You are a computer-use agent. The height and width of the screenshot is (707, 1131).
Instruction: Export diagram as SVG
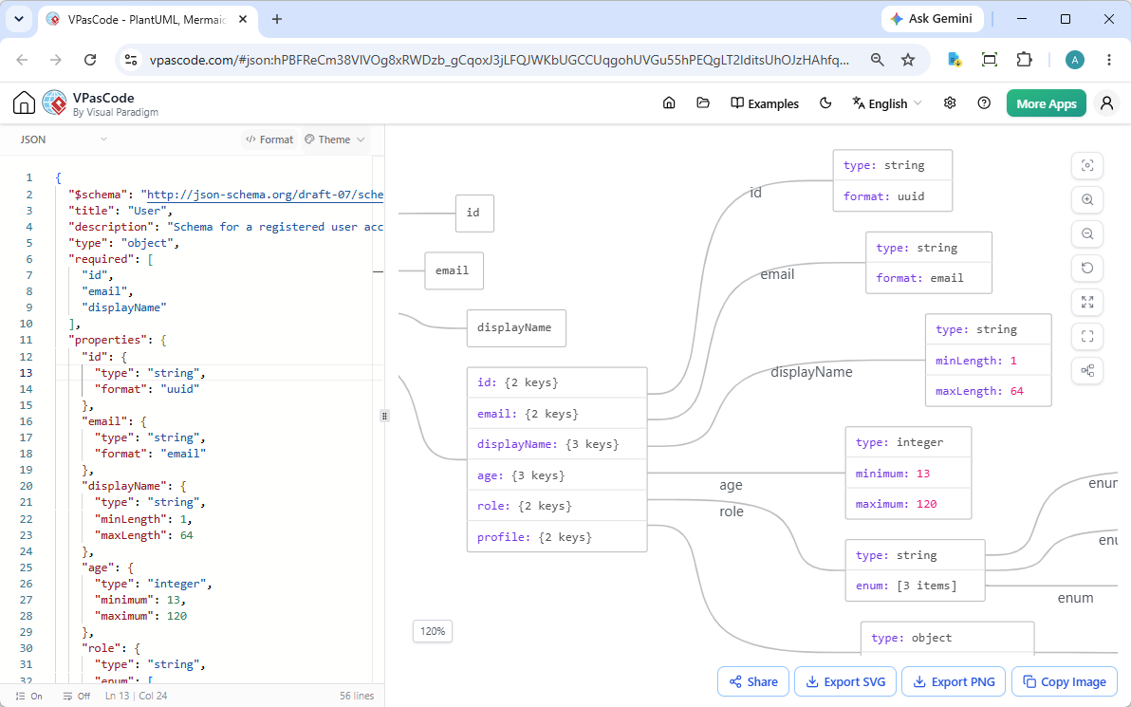coord(845,681)
